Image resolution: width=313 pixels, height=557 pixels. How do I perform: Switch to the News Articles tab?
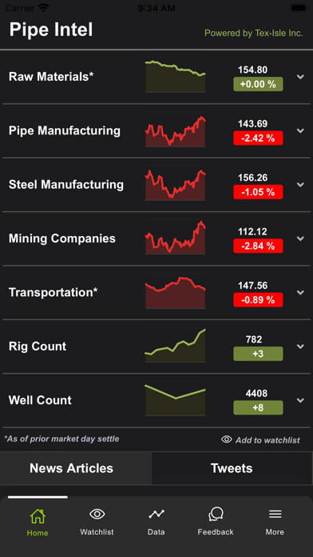72,468
